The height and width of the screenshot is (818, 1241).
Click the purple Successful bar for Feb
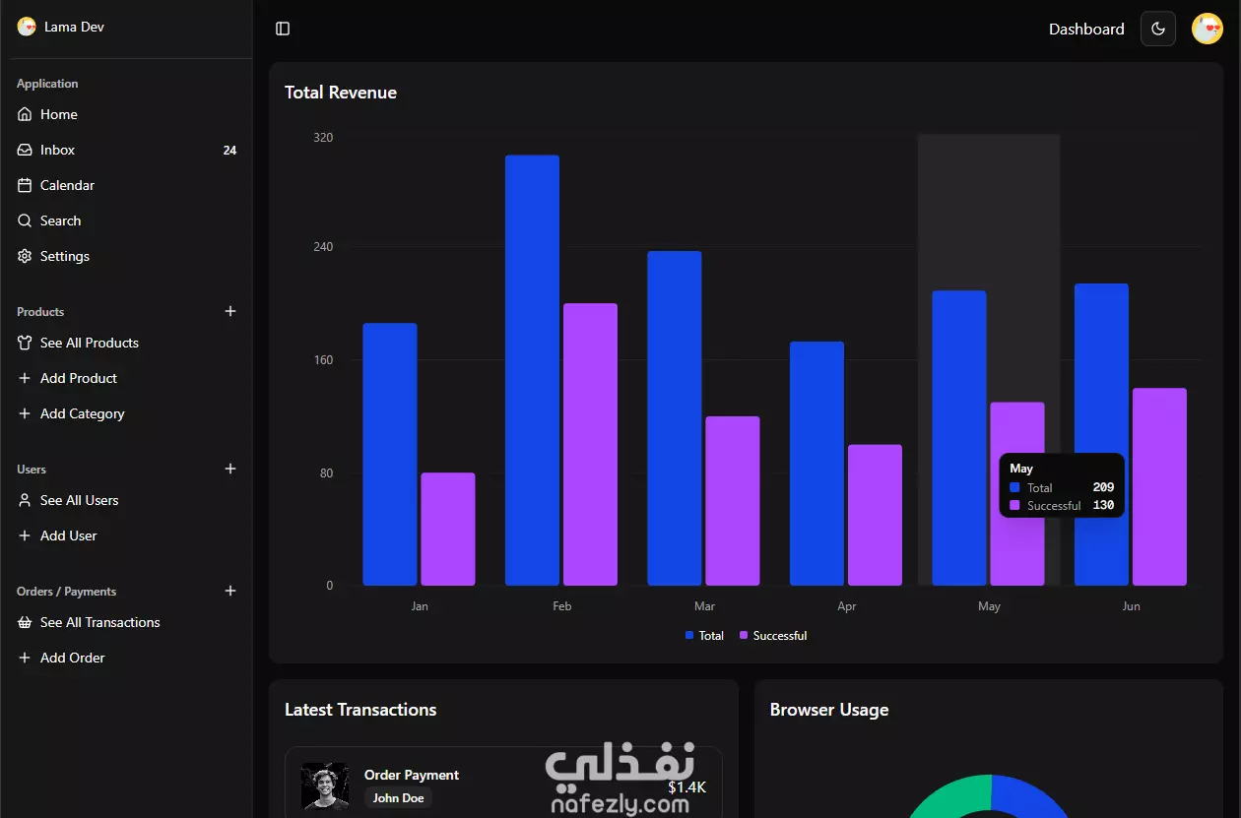point(590,444)
